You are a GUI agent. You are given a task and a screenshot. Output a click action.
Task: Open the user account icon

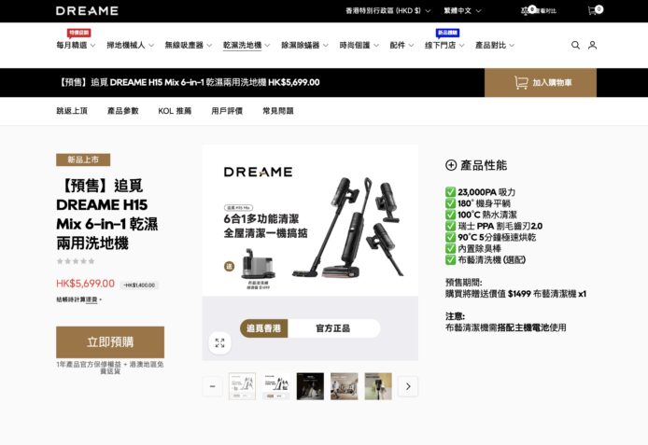tap(592, 45)
